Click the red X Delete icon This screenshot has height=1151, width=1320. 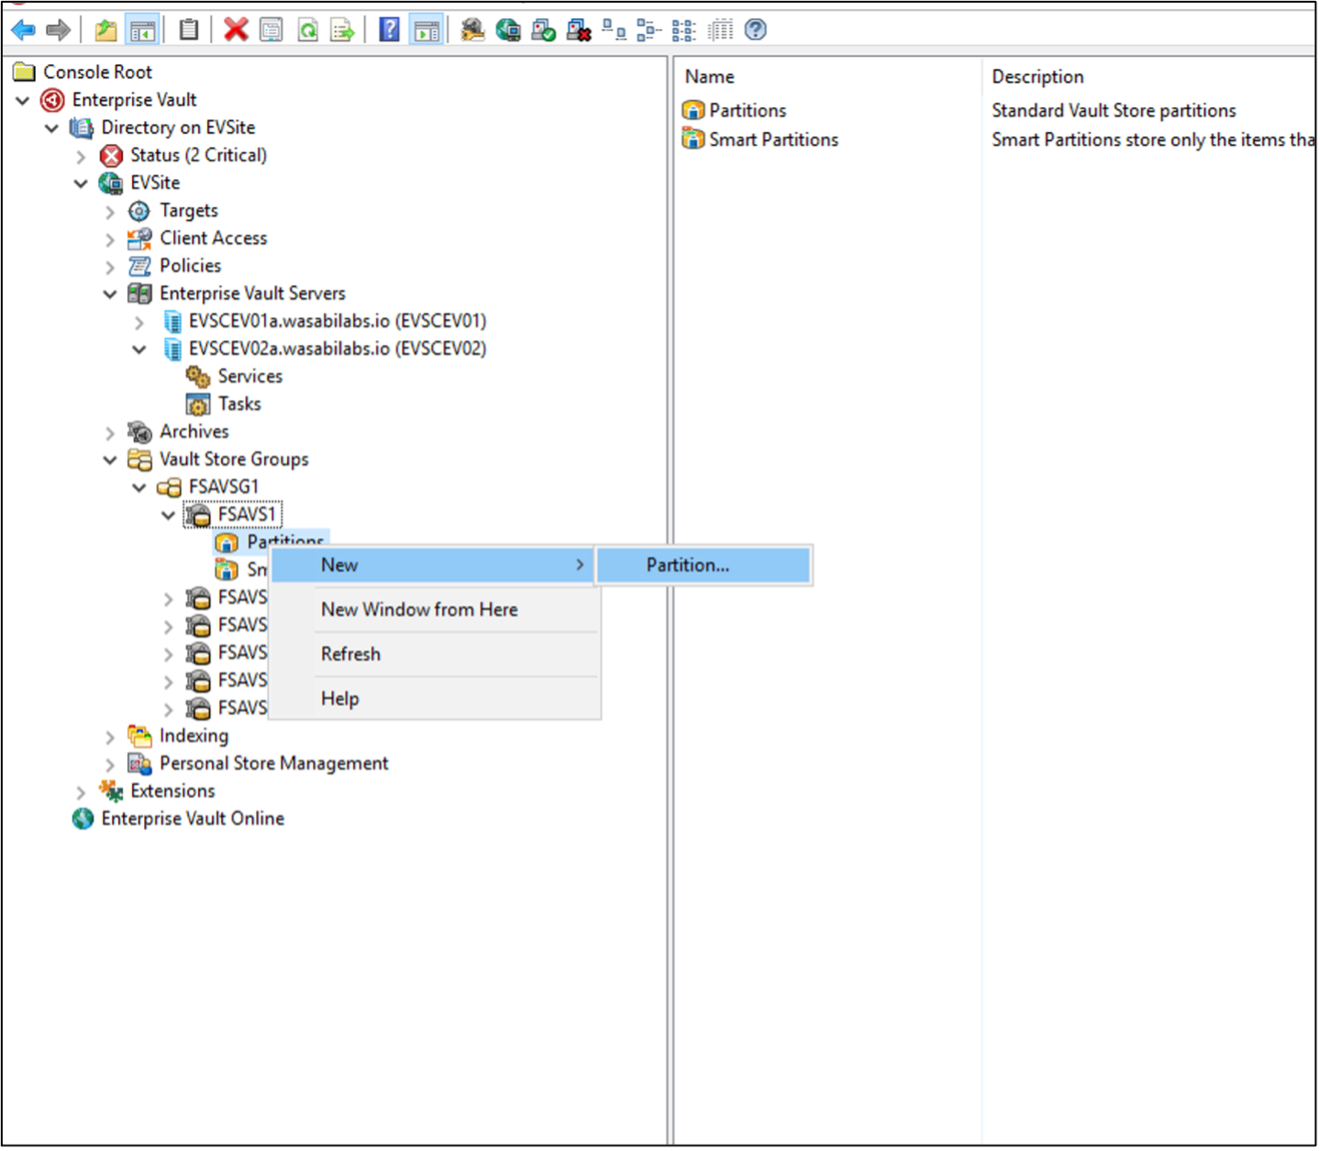[x=236, y=29]
